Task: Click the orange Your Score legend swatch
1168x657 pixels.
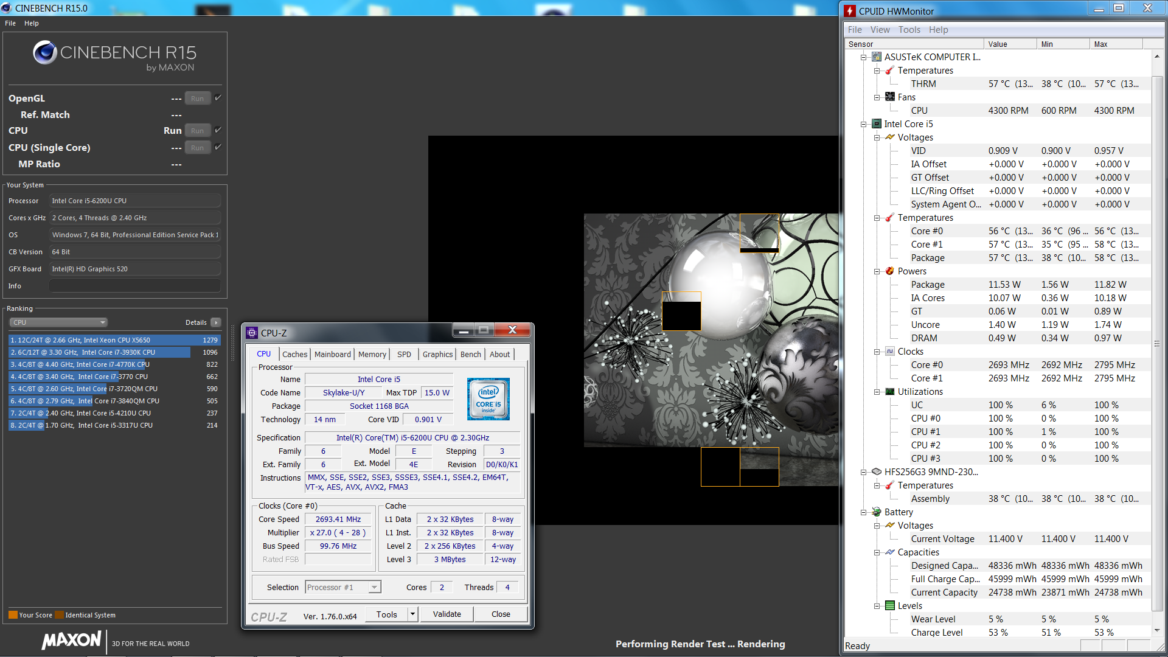Action: 13,614
